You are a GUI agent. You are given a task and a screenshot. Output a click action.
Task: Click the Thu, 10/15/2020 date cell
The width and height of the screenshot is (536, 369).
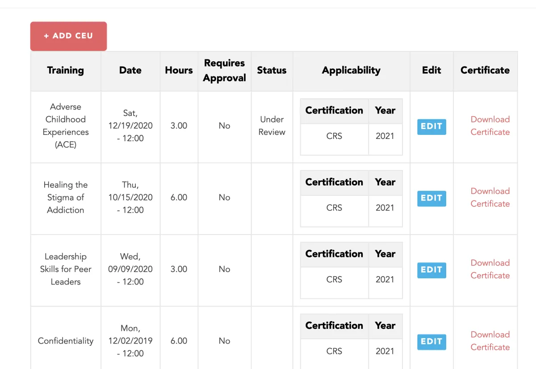130,197
